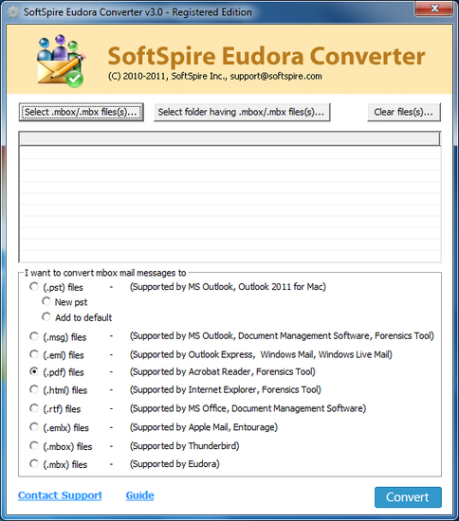Click the support@softspire.com copyright text
459x521 pixels.
tap(215, 76)
